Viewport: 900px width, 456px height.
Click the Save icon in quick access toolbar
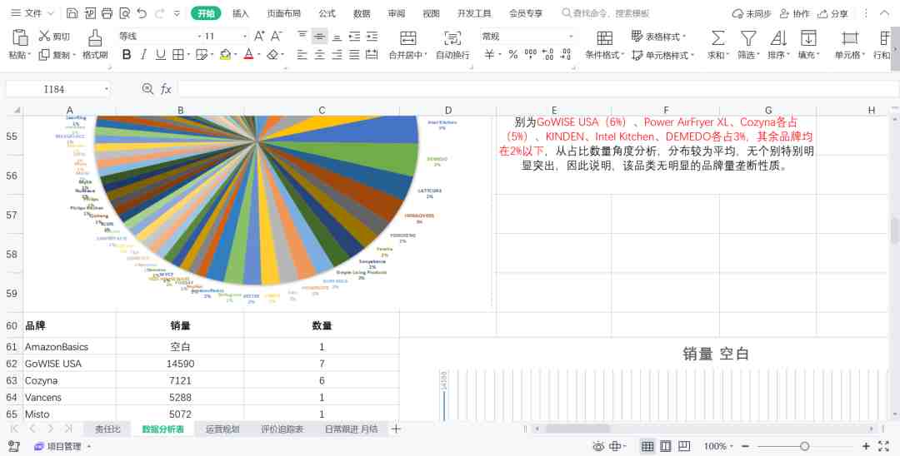coord(72,13)
